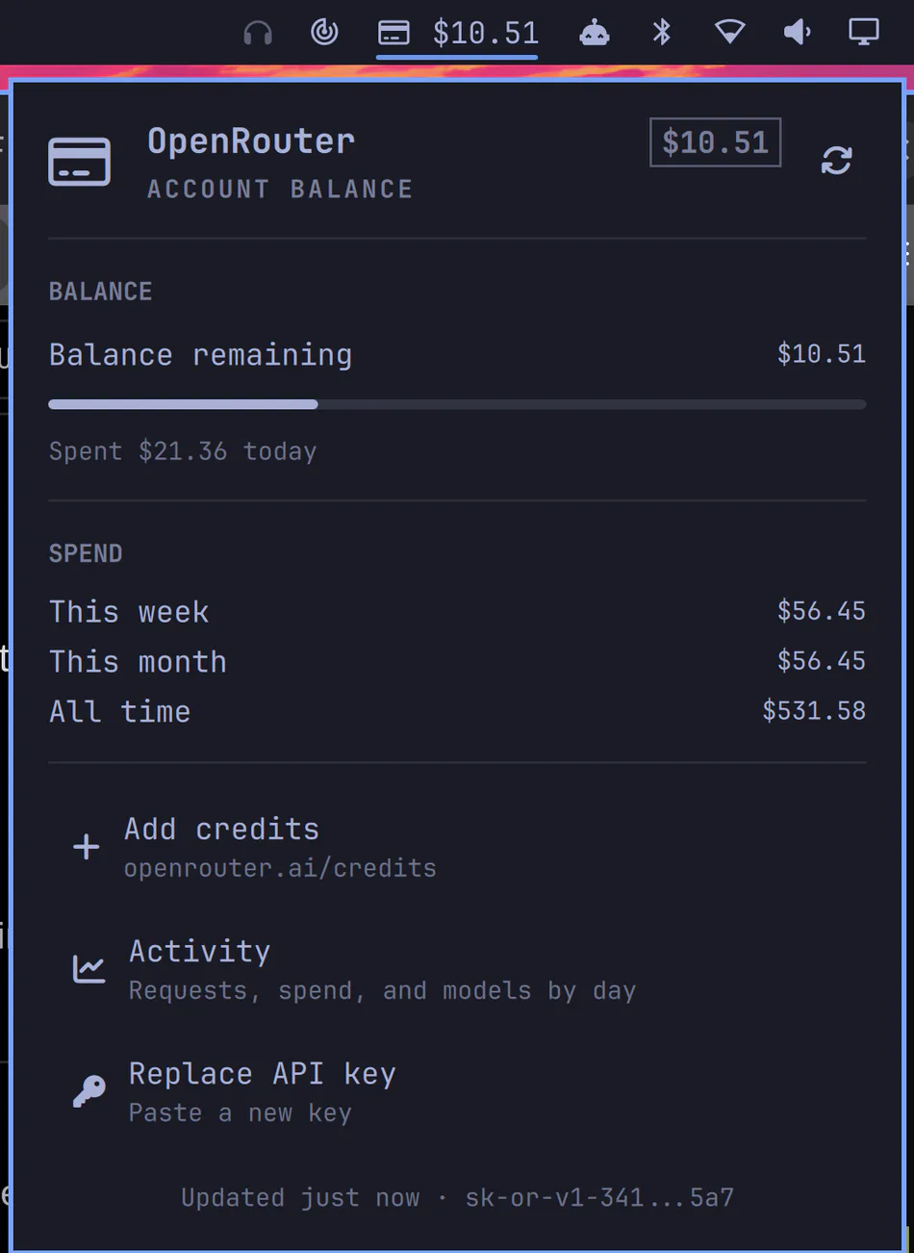Open the headphones icon in top bar

click(258, 33)
